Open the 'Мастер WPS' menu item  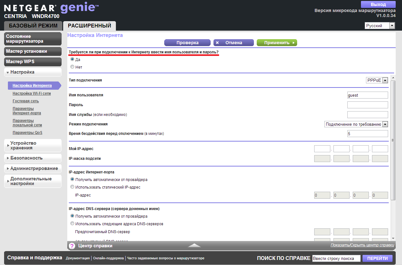pos(33,62)
